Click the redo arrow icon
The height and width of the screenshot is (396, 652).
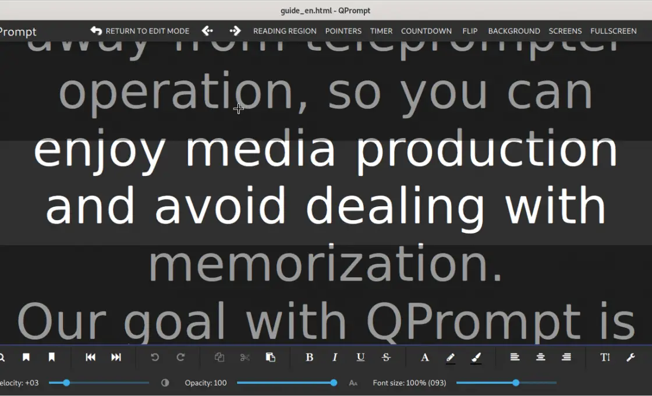tap(180, 358)
